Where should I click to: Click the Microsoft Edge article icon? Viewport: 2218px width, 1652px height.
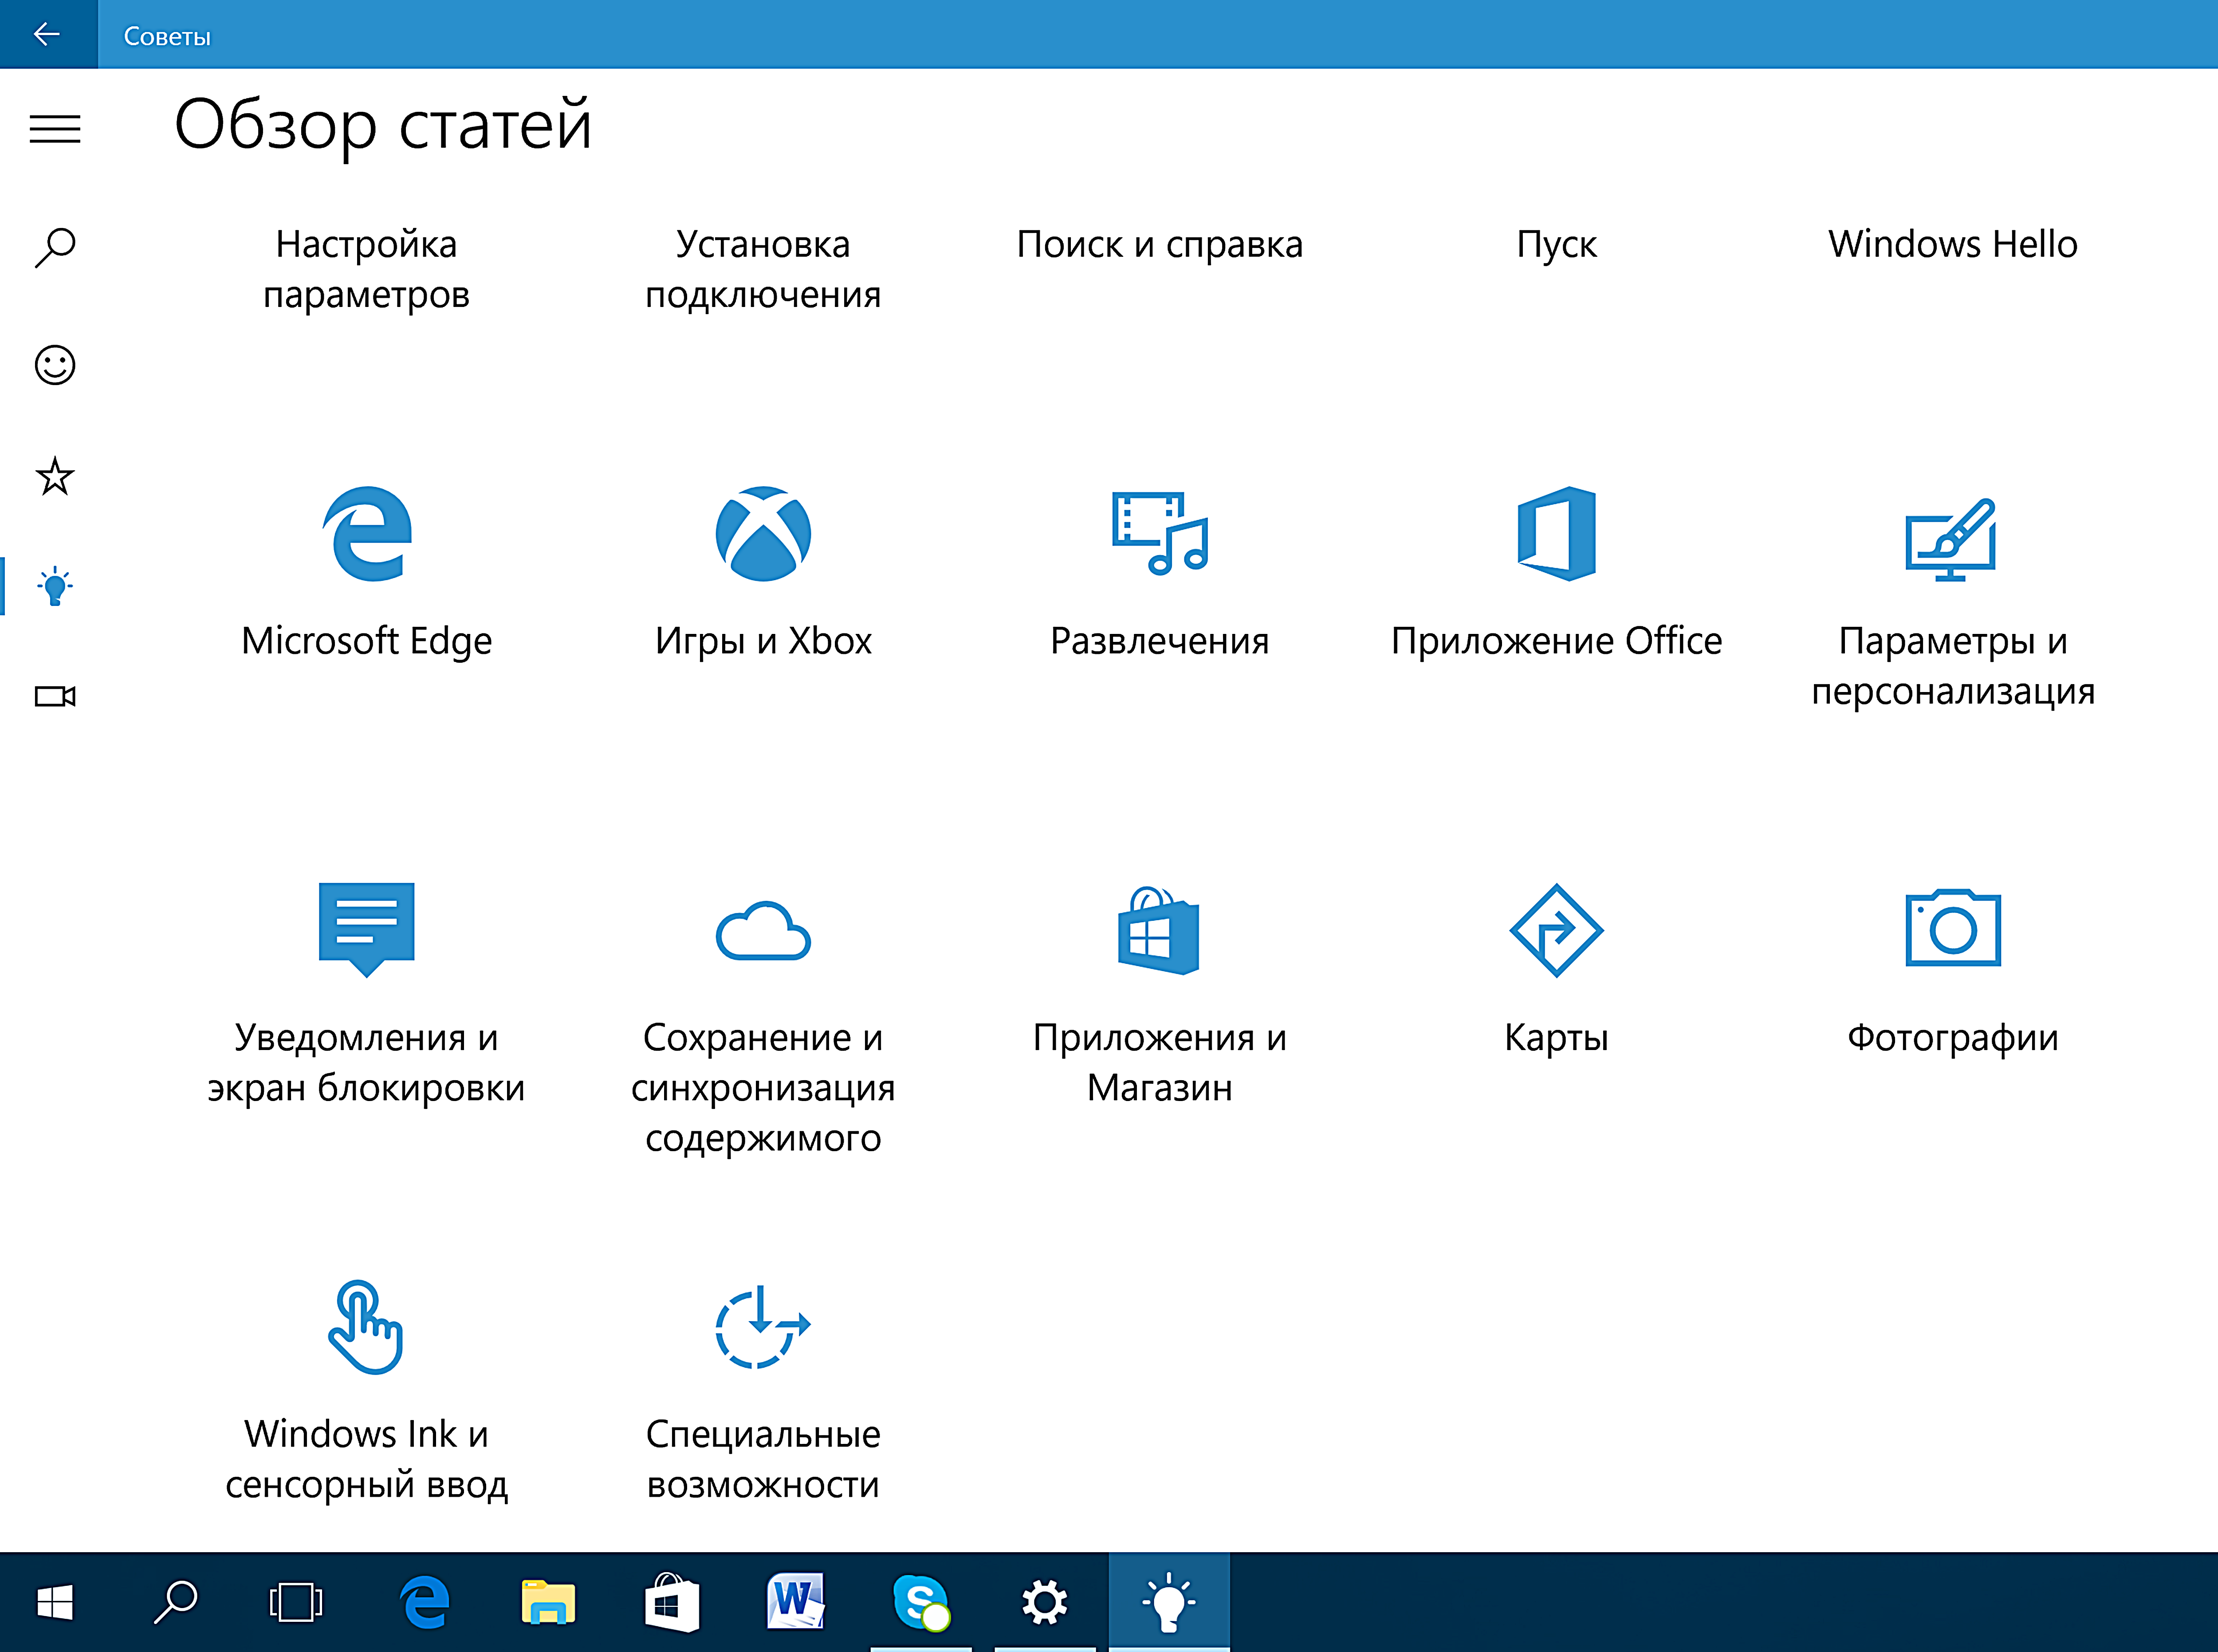[367, 534]
